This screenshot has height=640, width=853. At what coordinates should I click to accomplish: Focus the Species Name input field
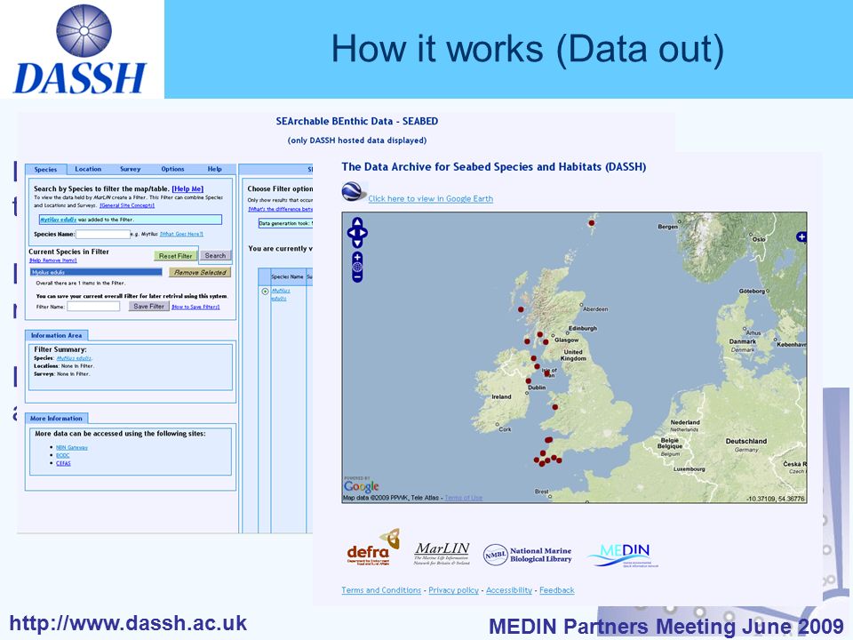tap(103, 234)
